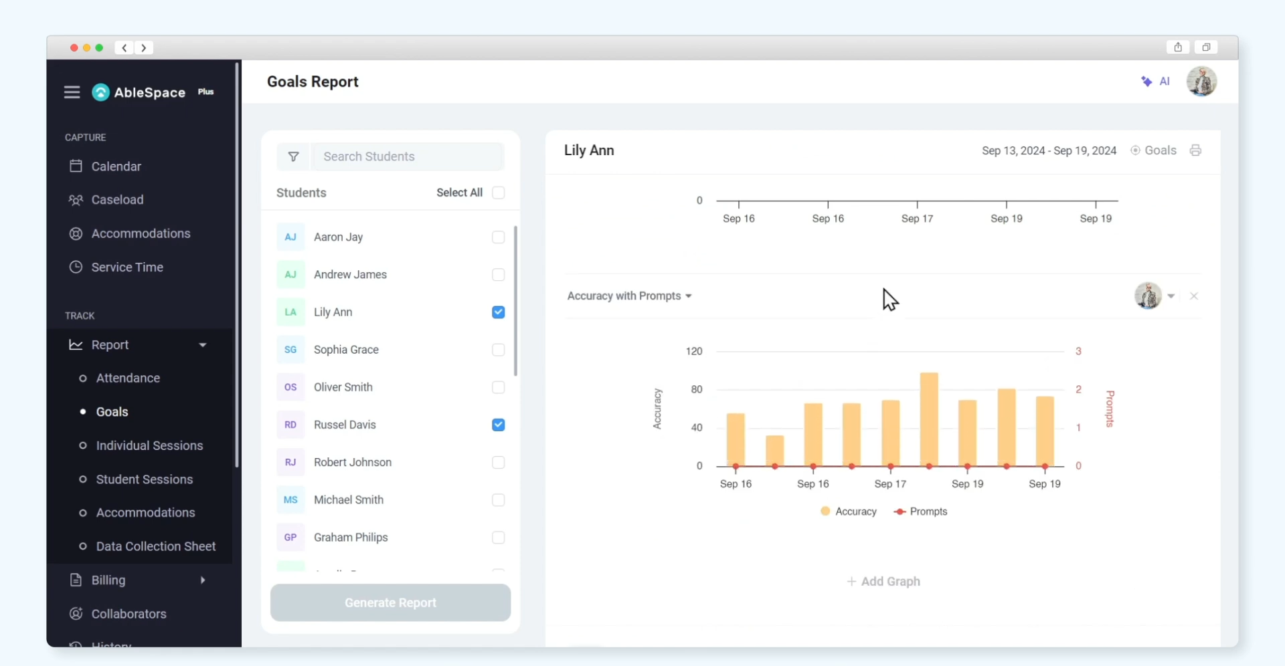This screenshot has height=666, width=1285.
Task: Click the filter icon beside search
Action: pos(293,156)
